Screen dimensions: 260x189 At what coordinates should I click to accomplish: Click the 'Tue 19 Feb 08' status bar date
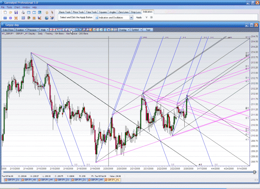click(7, 176)
